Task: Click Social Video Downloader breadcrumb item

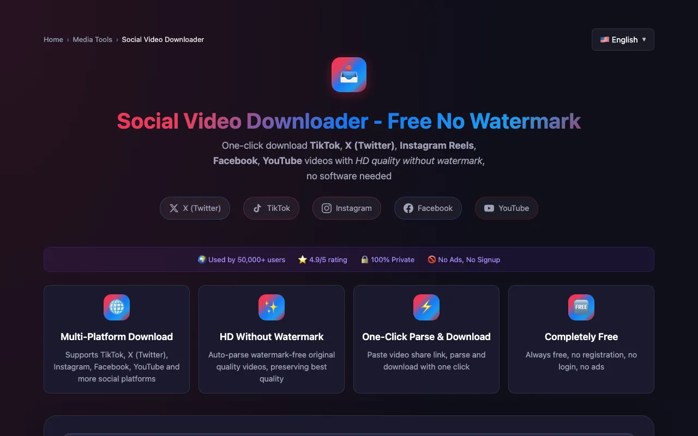Action: pyautogui.click(x=163, y=40)
